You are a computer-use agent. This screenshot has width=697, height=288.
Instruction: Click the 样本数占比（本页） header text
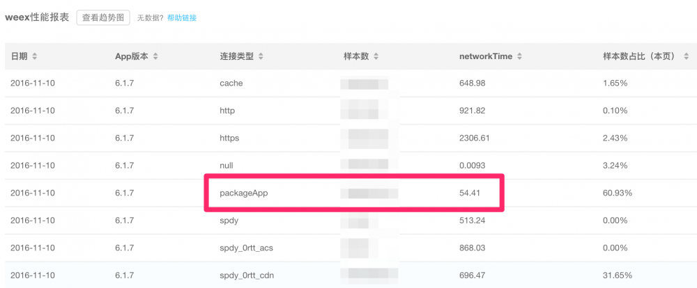point(639,56)
